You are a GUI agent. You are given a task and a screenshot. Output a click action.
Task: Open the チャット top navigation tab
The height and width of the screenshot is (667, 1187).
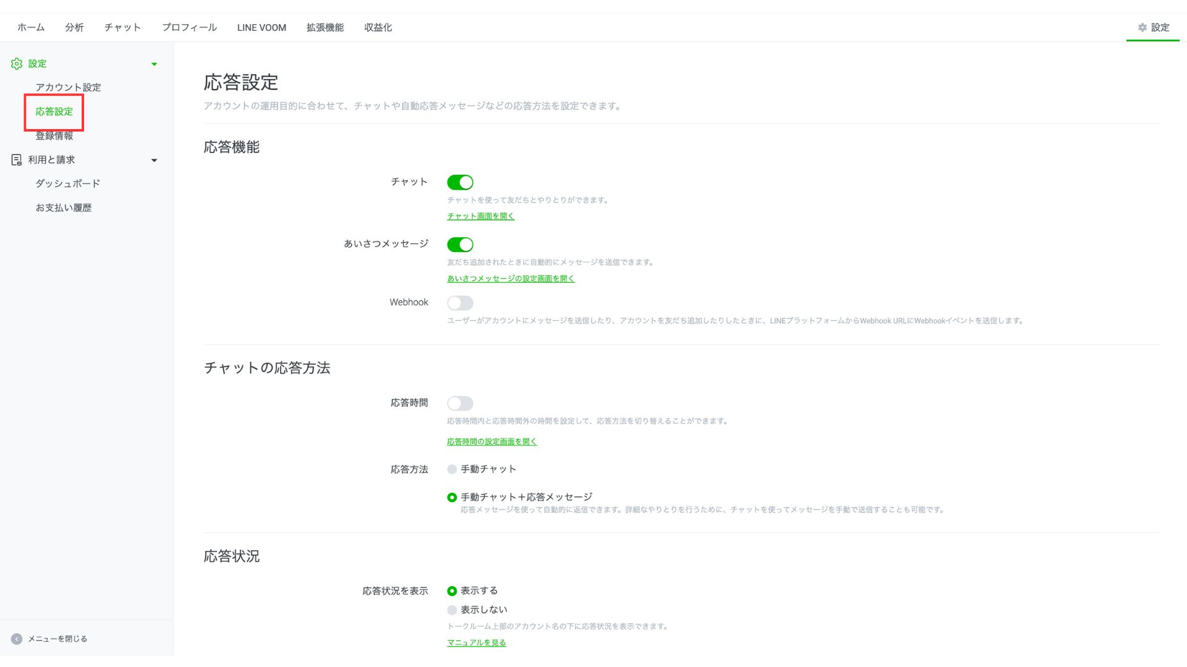122,28
